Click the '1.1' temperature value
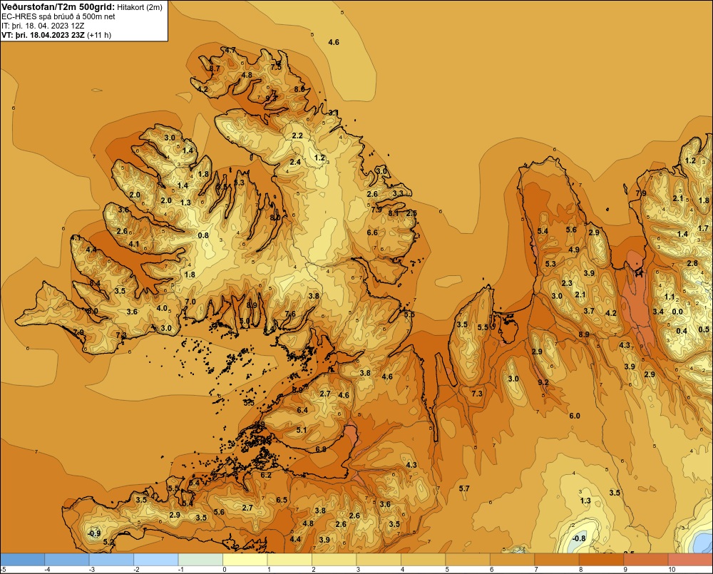The width and height of the screenshot is (713, 574). 670,297
